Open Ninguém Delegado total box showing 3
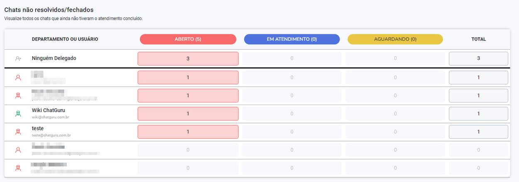Screen dimensions: 519x182 point(478,59)
